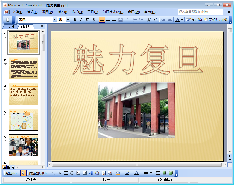The width and height of the screenshot is (234, 185).
Task: Switch to Normal view icon
Action: pyautogui.click(x=5, y=167)
